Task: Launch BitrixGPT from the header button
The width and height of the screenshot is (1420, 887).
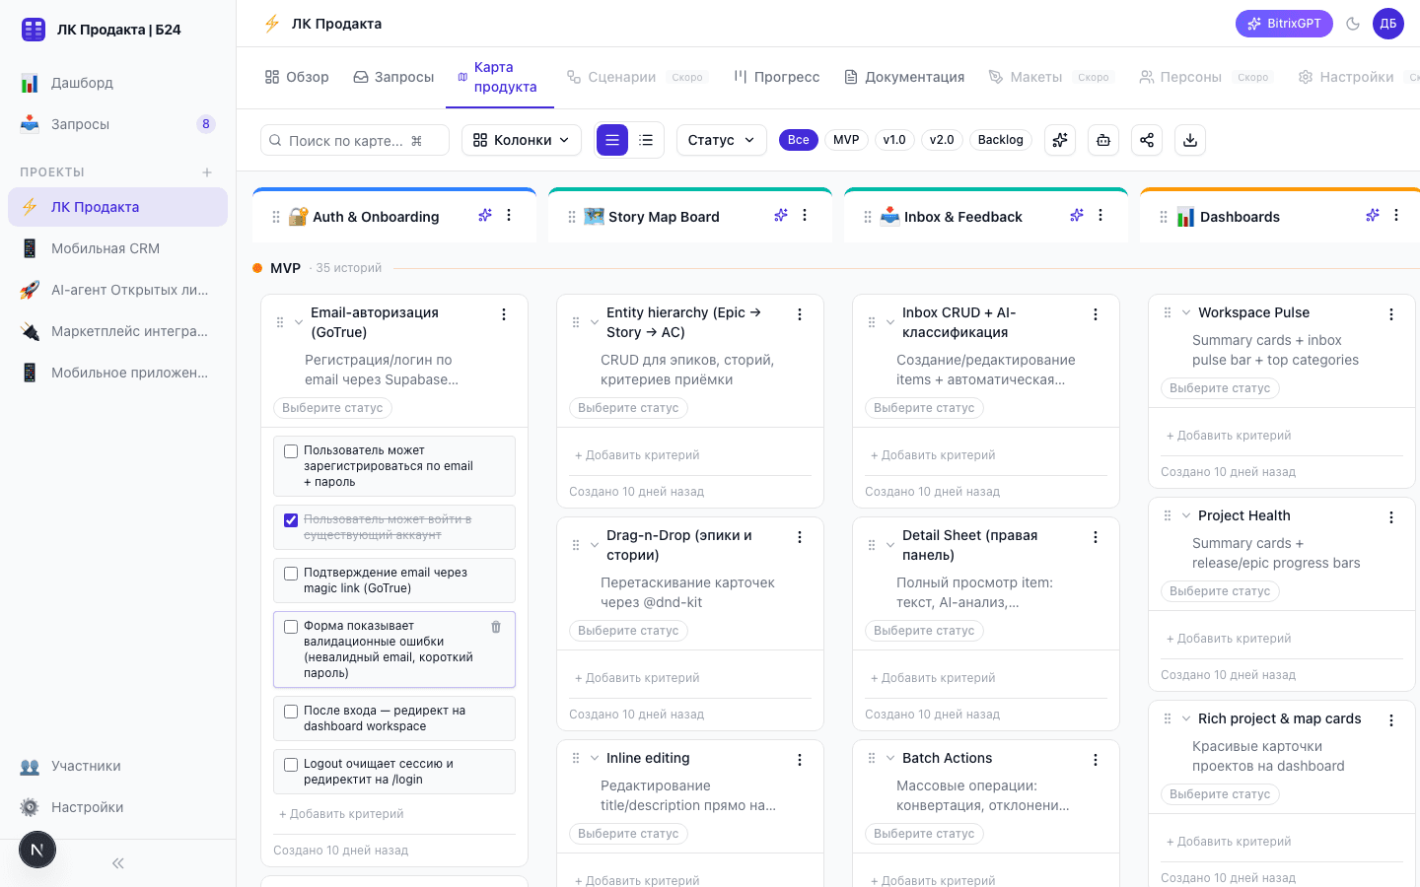Action: 1284,23
